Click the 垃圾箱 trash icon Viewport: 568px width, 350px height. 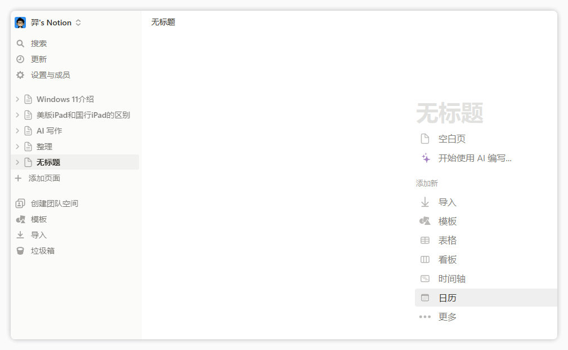[20, 251]
